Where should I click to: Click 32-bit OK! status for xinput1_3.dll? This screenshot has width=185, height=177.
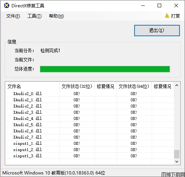[x=77, y=156]
